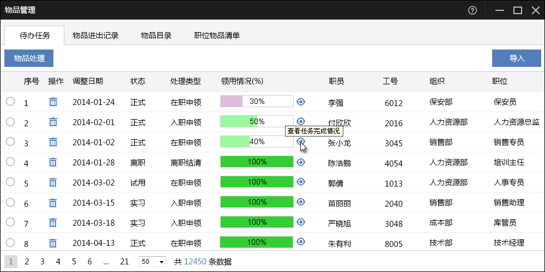
Task: Click the help question mark icon
Action: (x=473, y=10)
